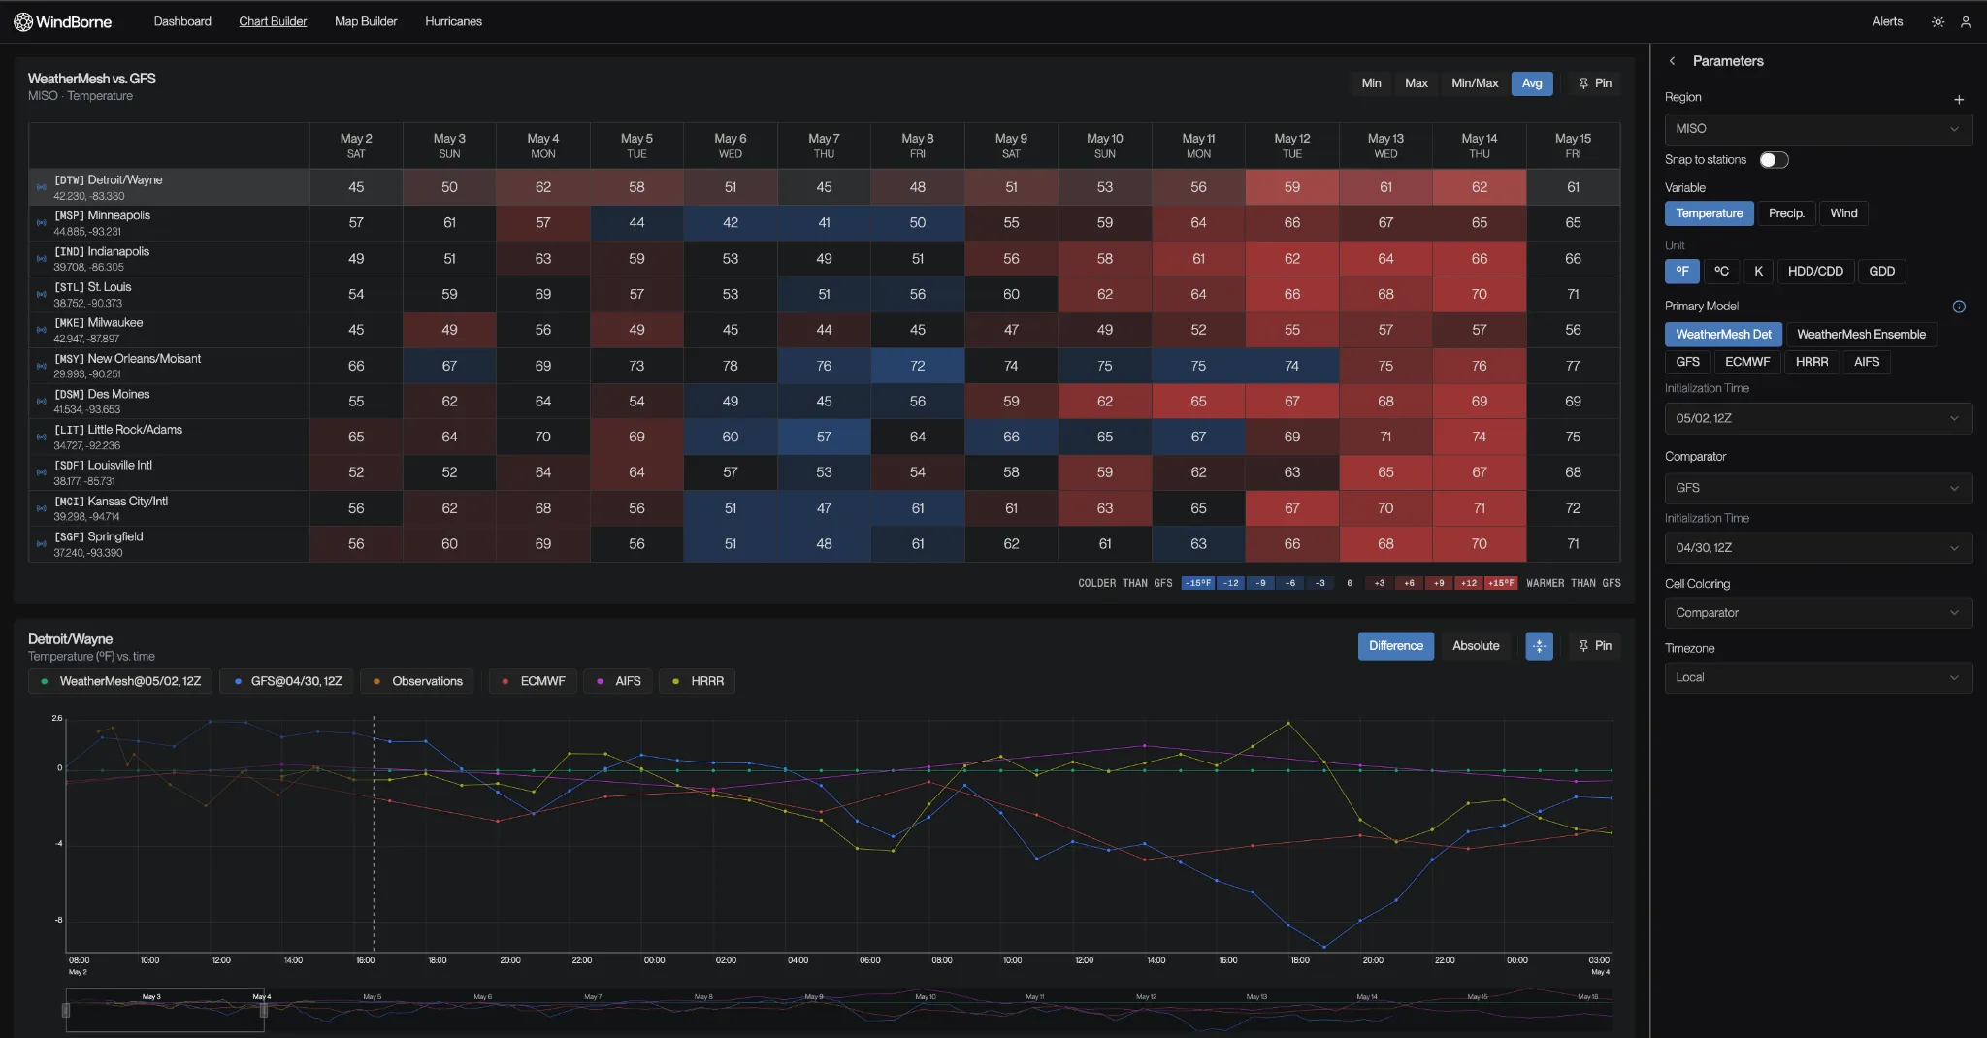Click station signal icon for Kansas City/Intl
The height and width of the screenshot is (1038, 1987).
[x=41, y=508]
